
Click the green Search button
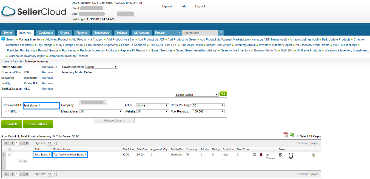click(x=12, y=124)
